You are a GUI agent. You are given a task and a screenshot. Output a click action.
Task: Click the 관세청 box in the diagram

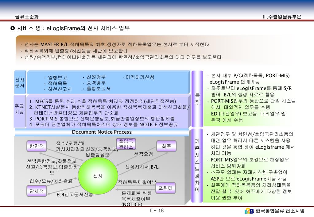point(37,191)
